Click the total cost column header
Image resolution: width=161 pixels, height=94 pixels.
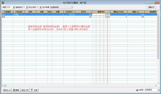(84, 12)
